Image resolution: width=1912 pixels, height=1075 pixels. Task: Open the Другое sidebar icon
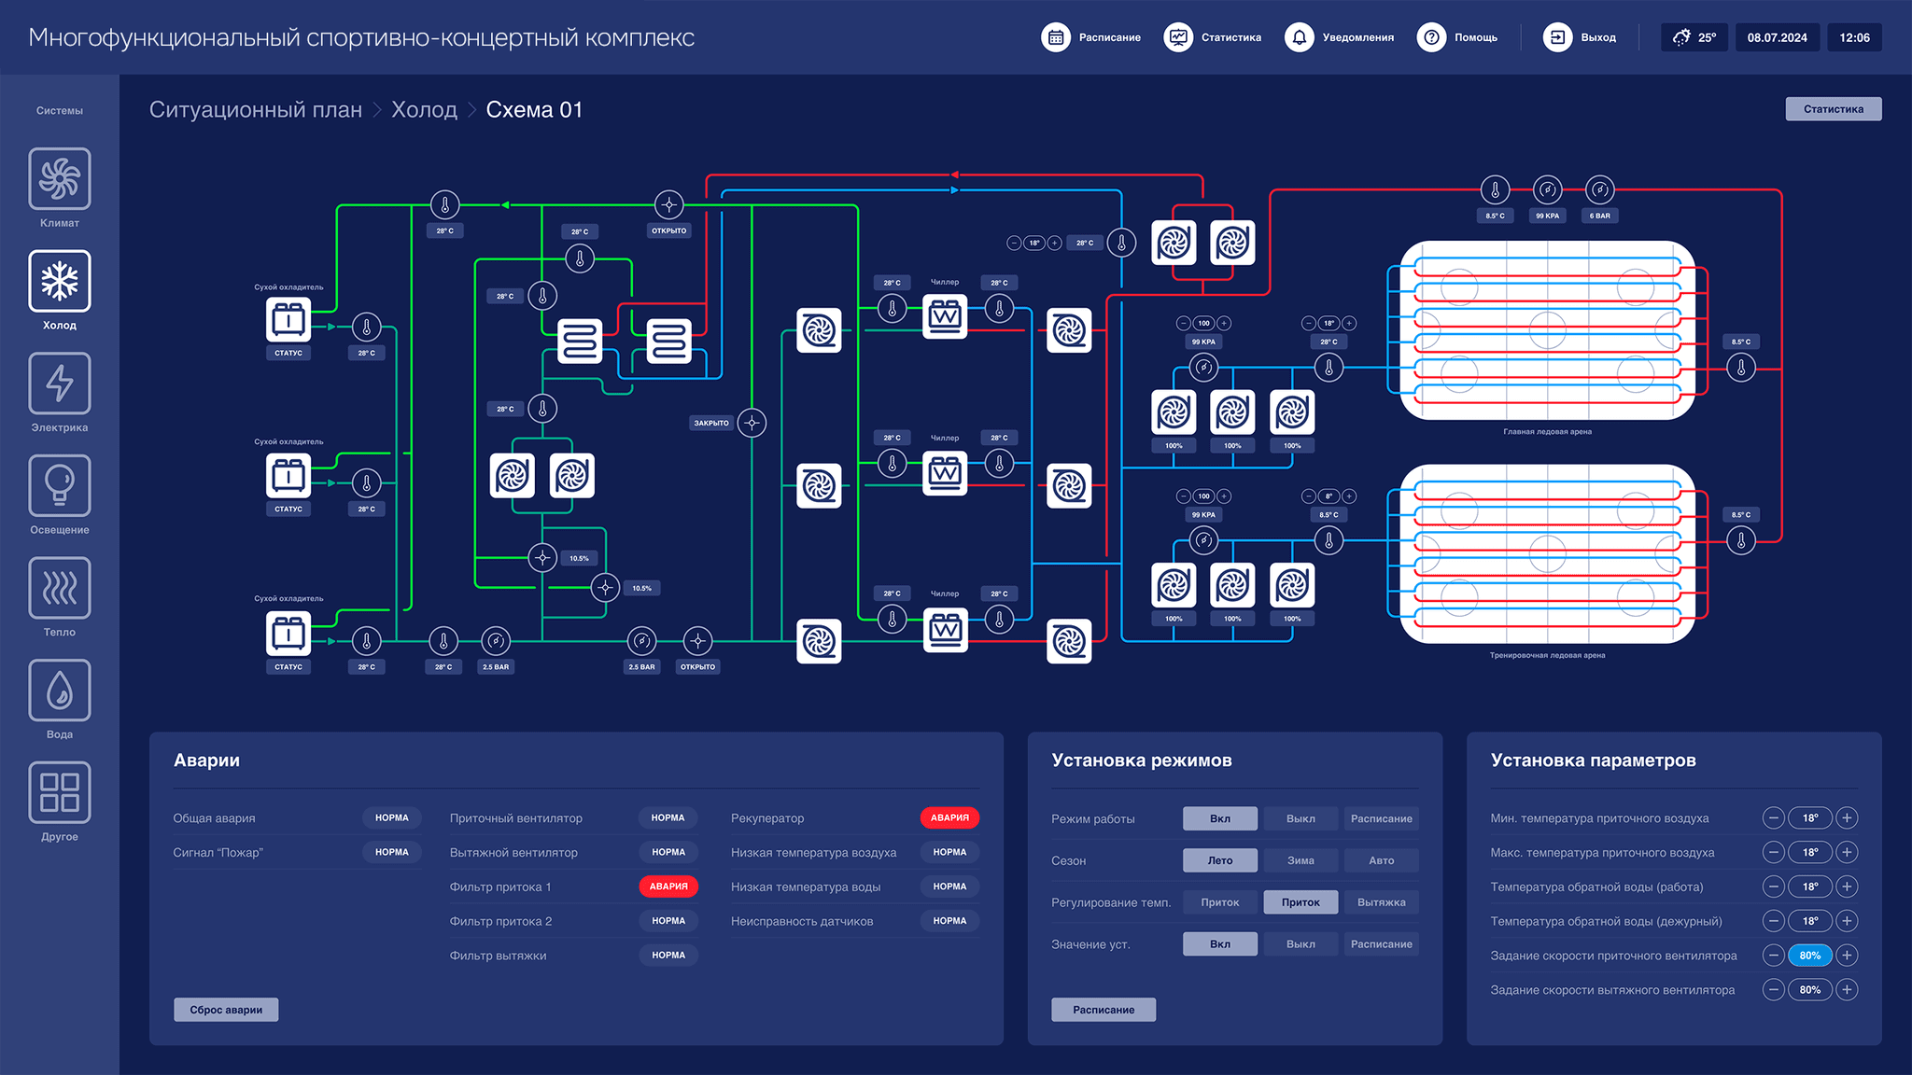[59, 792]
